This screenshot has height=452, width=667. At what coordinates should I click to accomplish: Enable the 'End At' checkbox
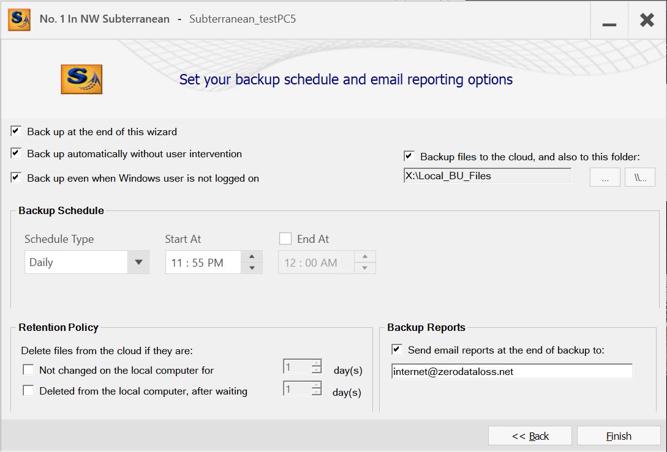(x=285, y=239)
